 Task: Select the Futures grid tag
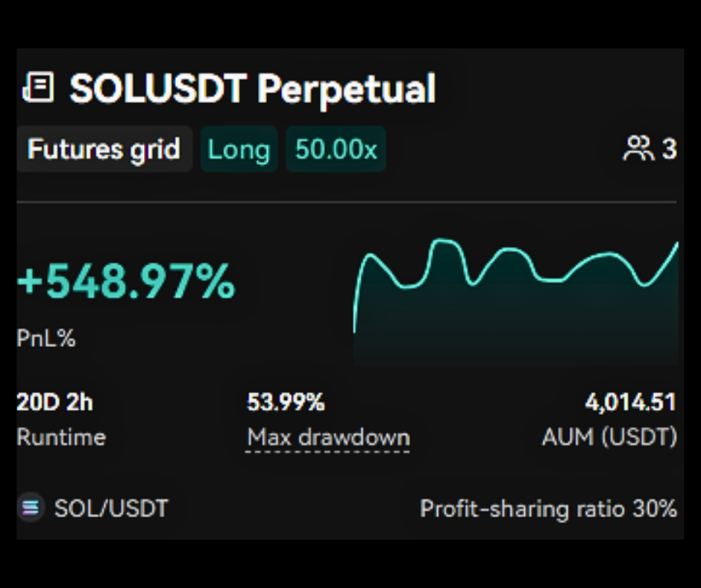point(104,149)
